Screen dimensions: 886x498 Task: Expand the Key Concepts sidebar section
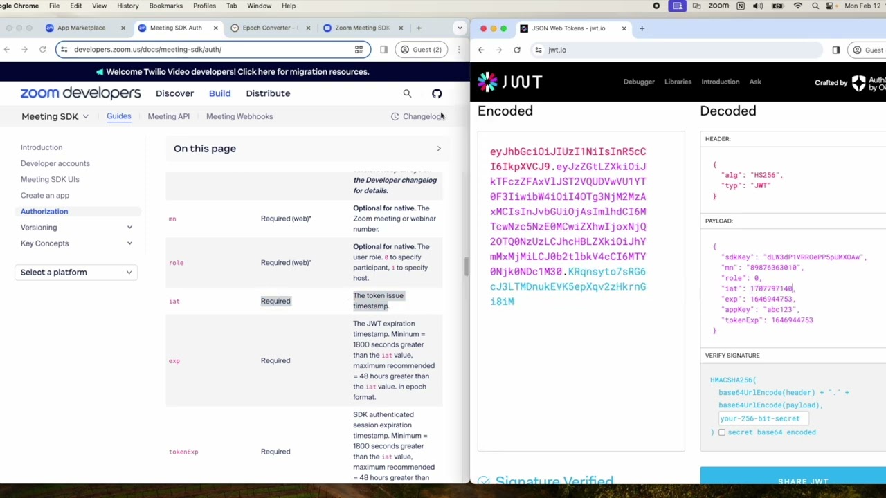(x=129, y=243)
